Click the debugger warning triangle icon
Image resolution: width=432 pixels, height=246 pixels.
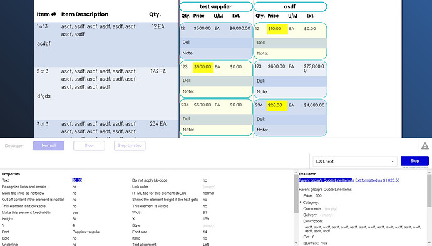(425, 146)
